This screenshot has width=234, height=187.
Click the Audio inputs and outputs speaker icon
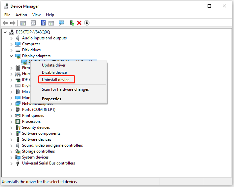pos(17,38)
